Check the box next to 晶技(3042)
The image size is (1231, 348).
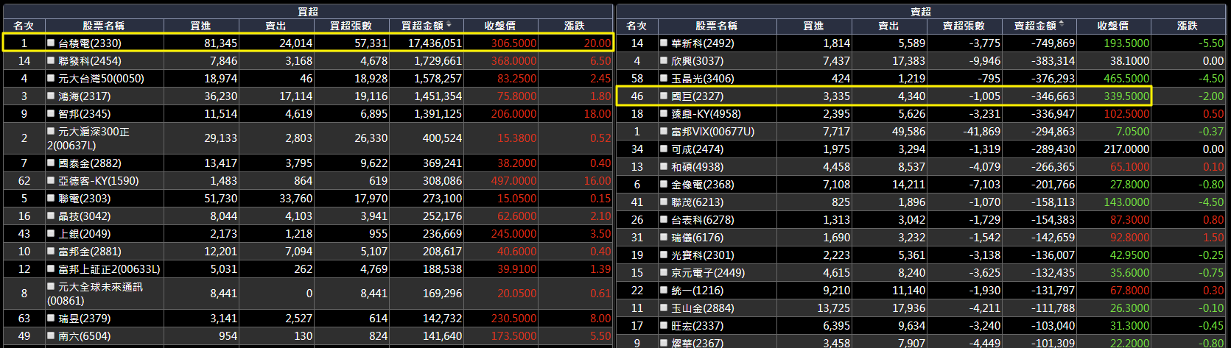tap(51, 216)
